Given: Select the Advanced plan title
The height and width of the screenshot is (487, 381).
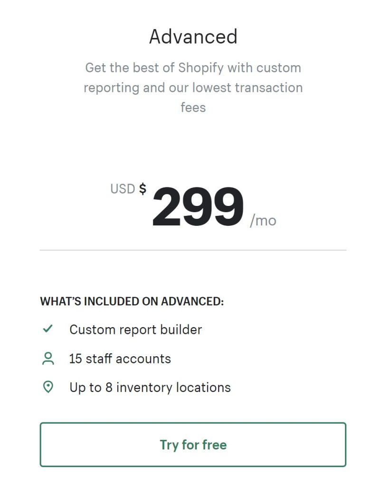Looking at the screenshot, I should [x=193, y=36].
